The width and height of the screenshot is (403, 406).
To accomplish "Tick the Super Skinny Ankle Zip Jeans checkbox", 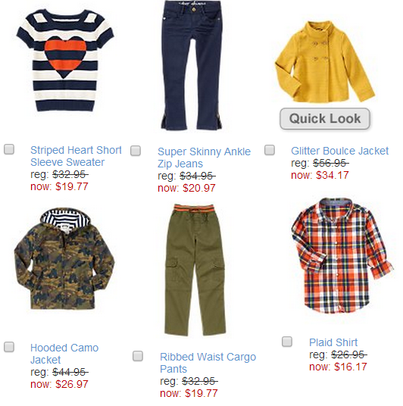I will (136, 151).
